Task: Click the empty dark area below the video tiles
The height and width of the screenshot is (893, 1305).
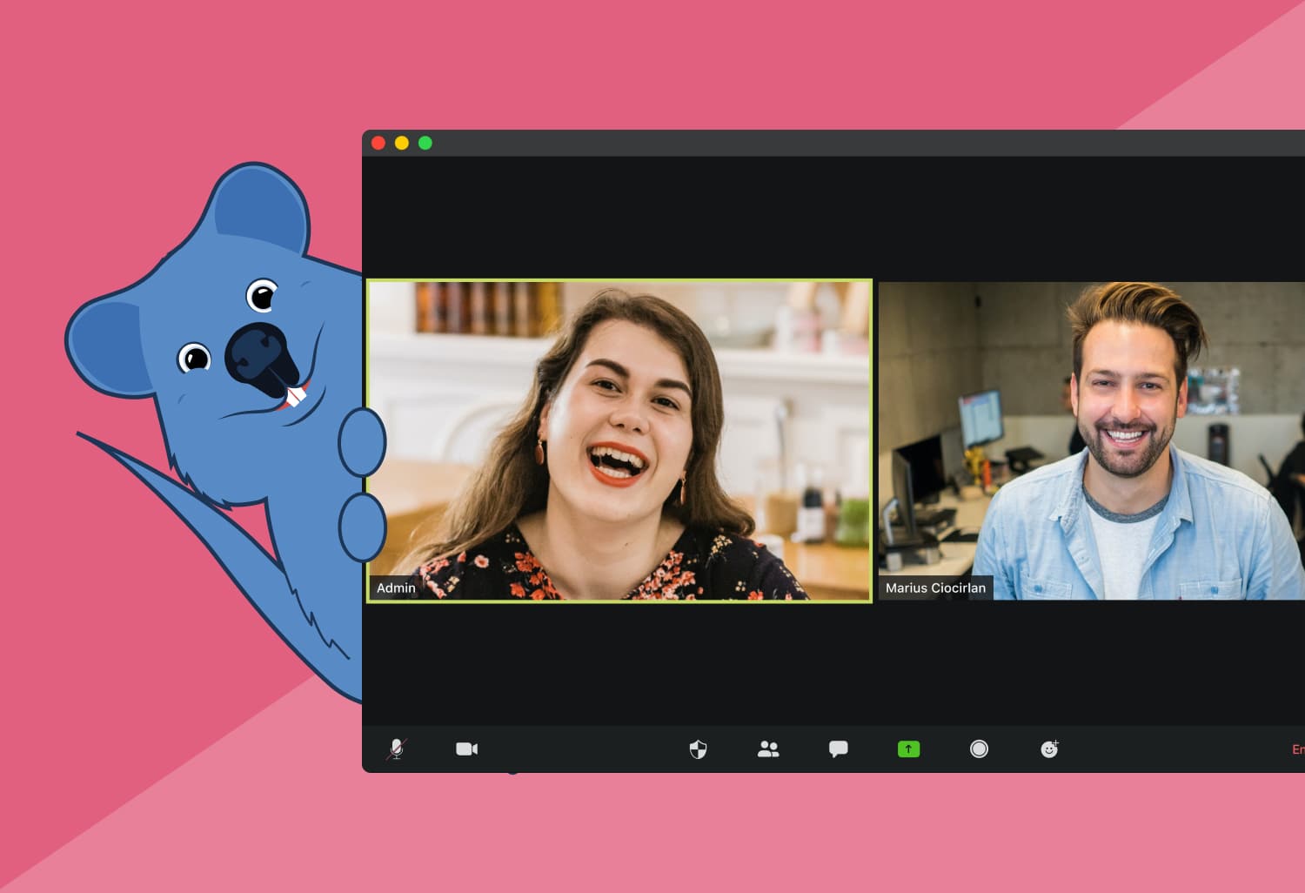Action: pyautogui.click(x=826, y=661)
